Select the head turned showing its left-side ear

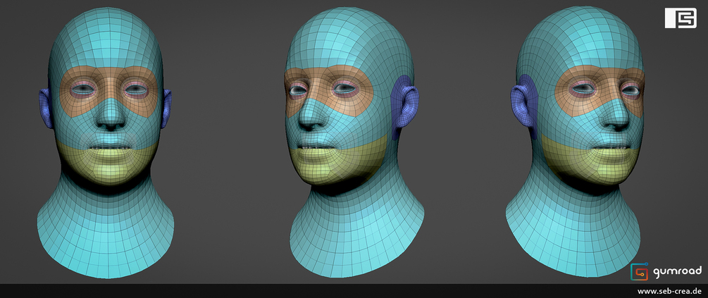tap(576, 142)
